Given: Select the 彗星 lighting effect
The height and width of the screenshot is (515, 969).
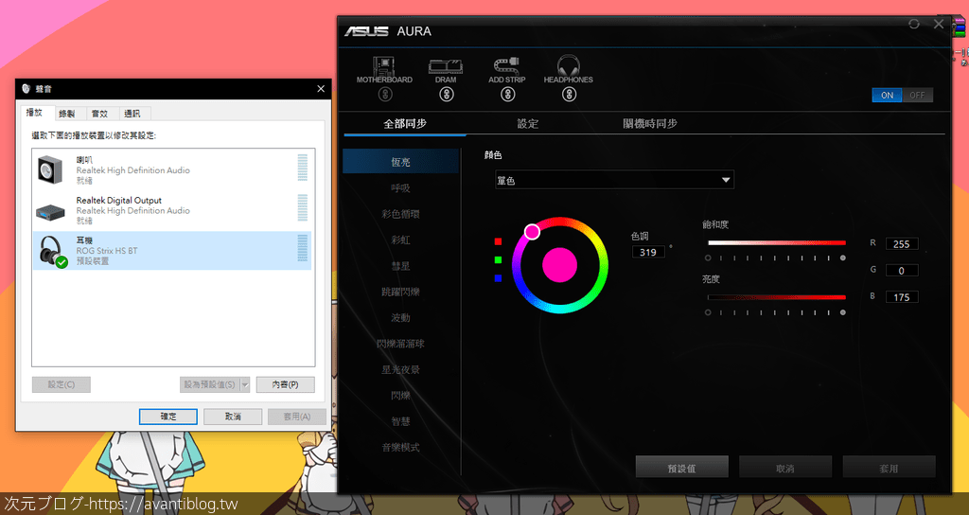Looking at the screenshot, I should pos(400,266).
